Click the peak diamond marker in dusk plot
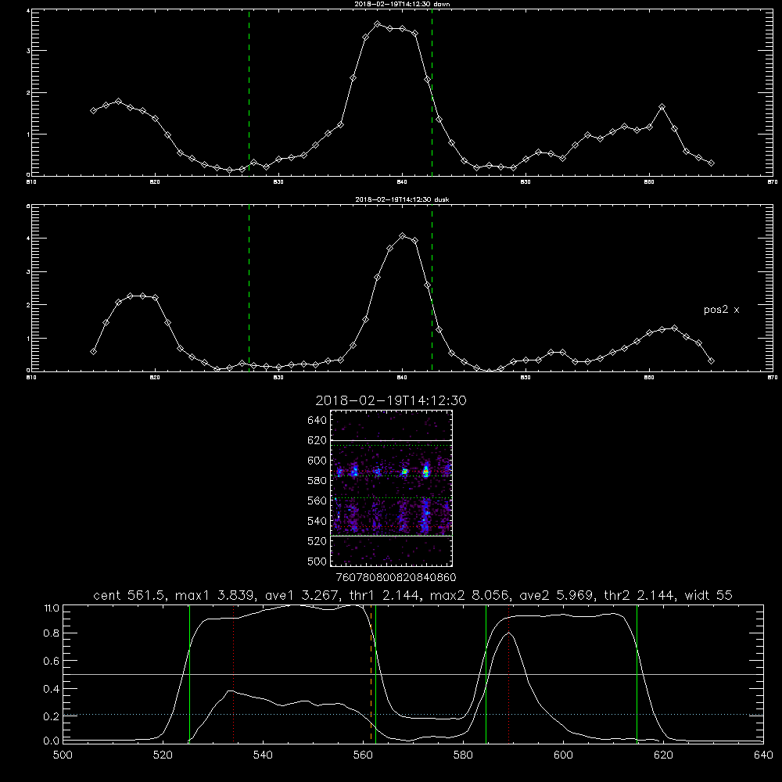 click(403, 236)
